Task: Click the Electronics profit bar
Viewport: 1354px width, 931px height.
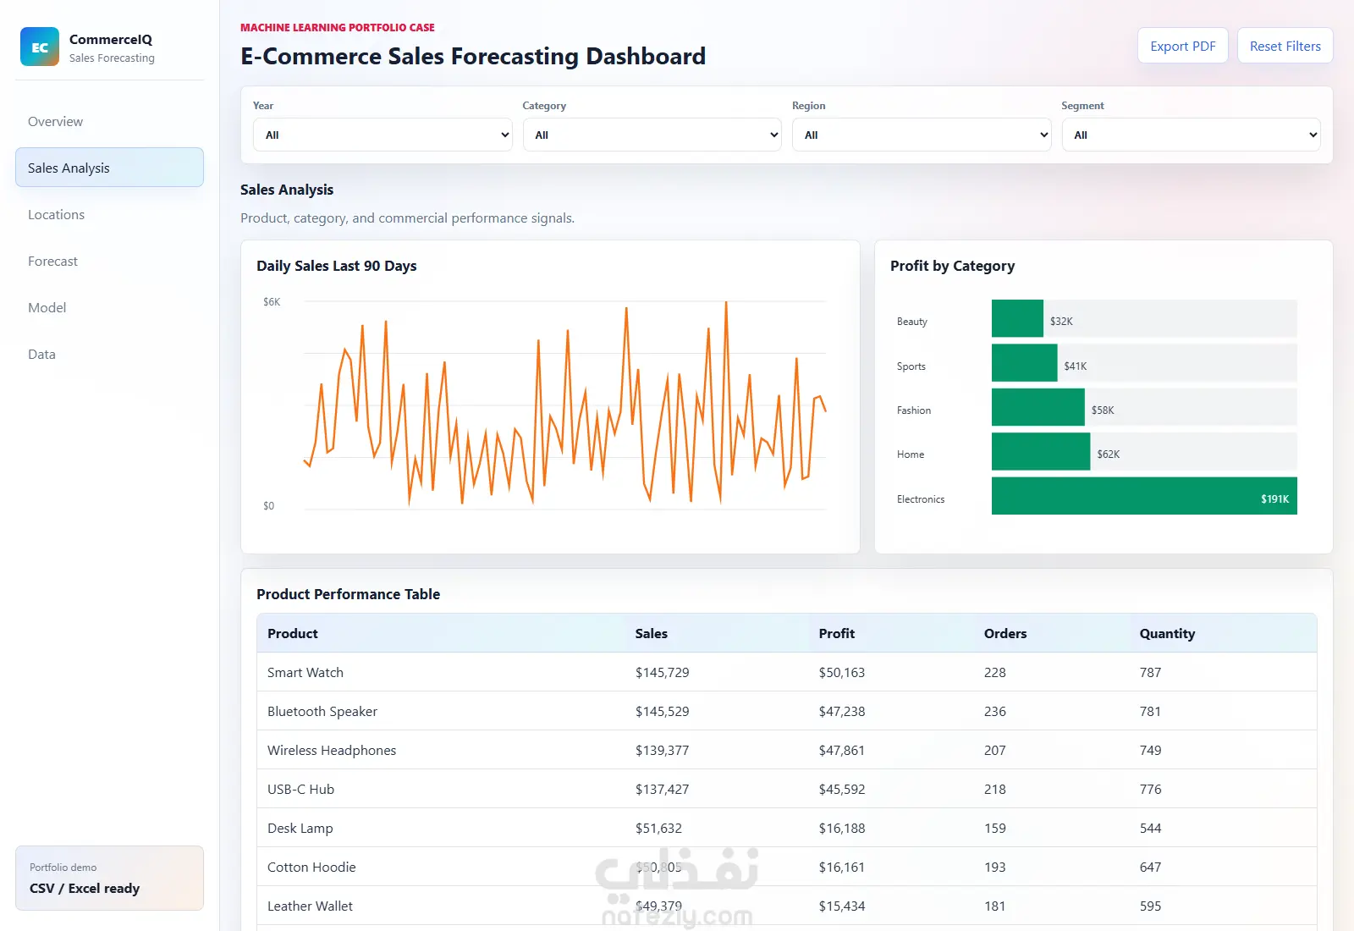Action: 1144,496
